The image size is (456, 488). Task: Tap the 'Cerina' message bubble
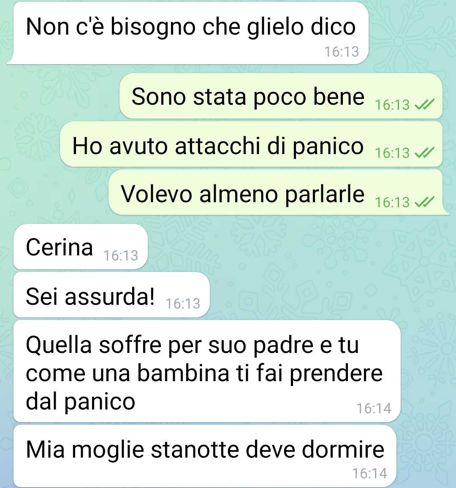click(x=81, y=247)
